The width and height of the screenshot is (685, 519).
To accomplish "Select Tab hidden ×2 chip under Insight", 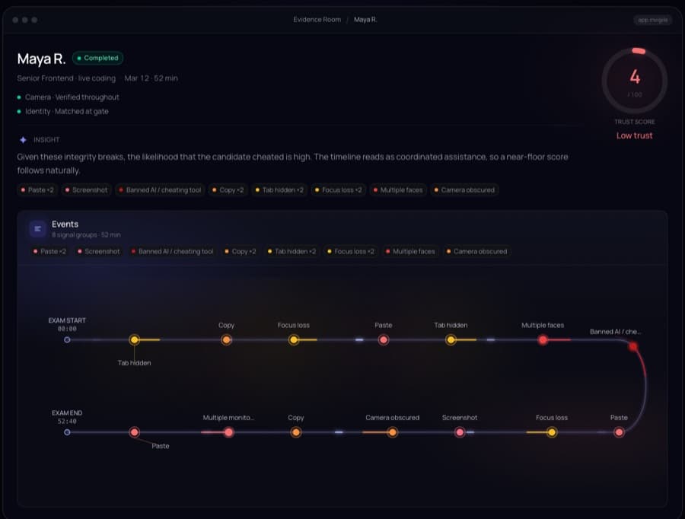I will click(x=279, y=190).
